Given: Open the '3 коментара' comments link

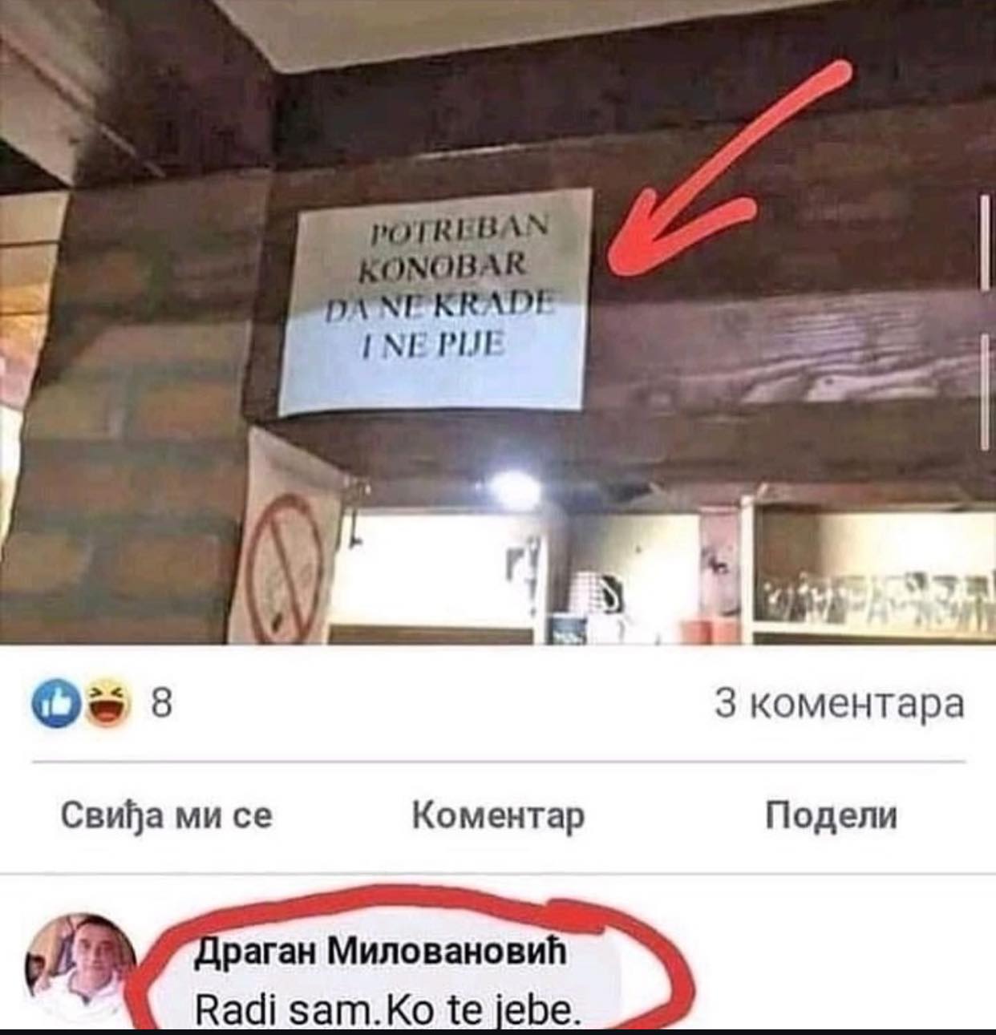Looking at the screenshot, I should (840, 705).
